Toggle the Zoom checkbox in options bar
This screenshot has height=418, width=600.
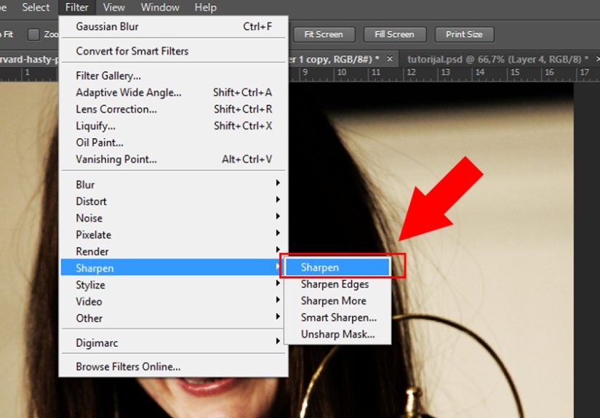pyautogui.click(x=33, y=34)
